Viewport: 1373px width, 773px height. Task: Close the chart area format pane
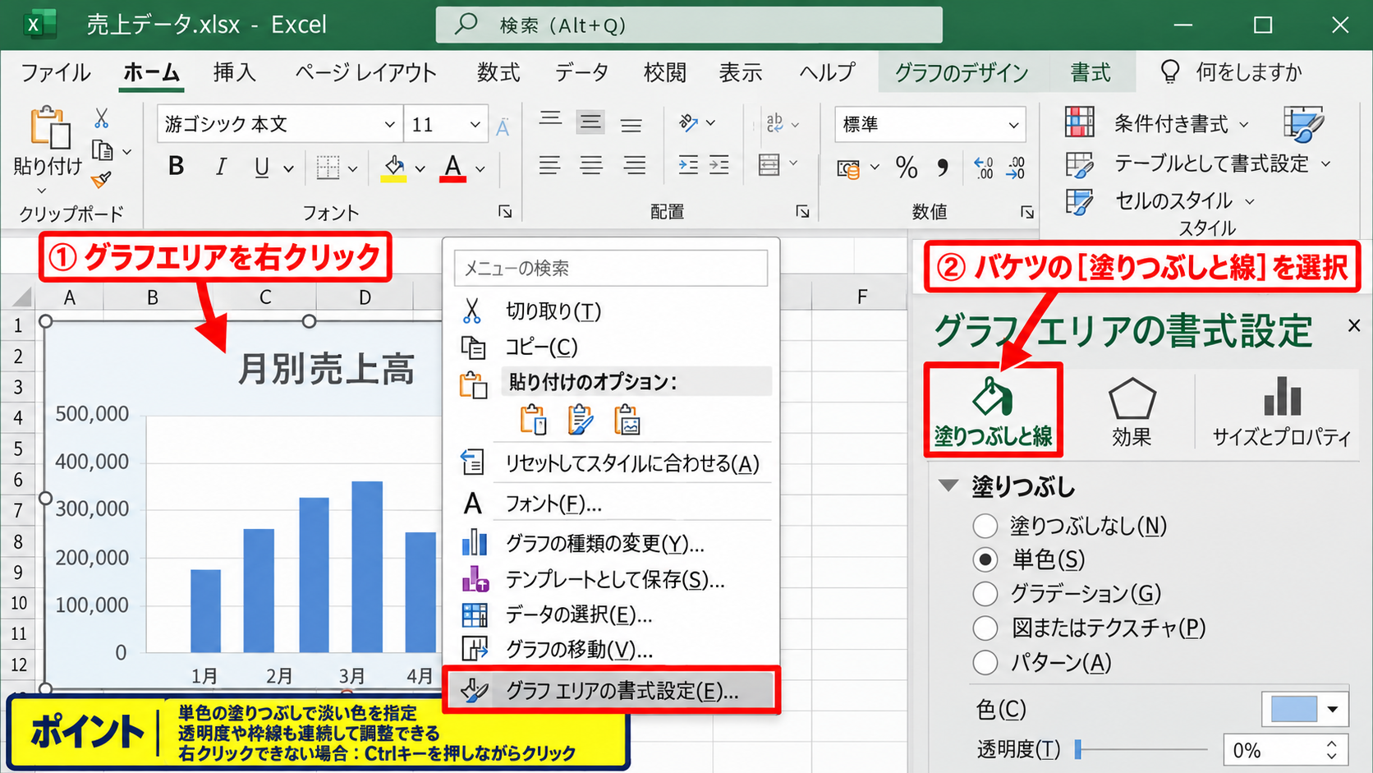[1353, 326]
